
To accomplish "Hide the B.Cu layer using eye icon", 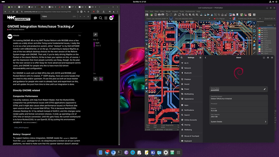I will [x=262, y=39].
